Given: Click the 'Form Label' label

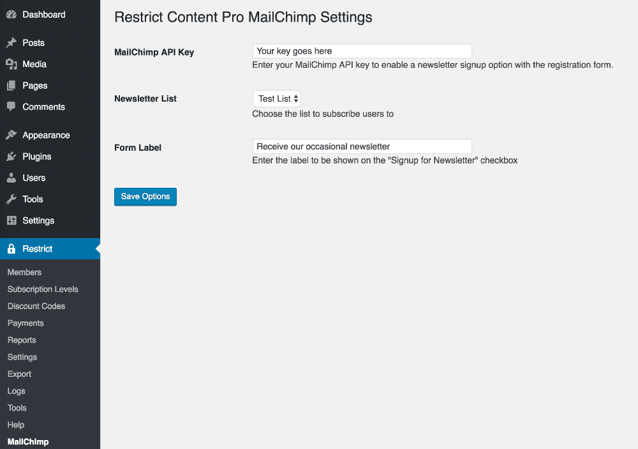Looking at the screenshot, I should 138,148.
